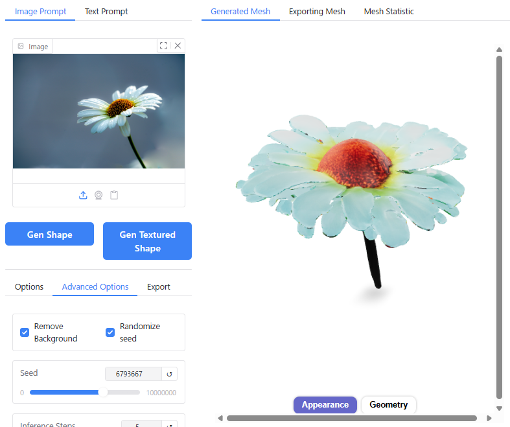Reset the Seed value
Screen dimensions: 510x427
coord(170,374)
